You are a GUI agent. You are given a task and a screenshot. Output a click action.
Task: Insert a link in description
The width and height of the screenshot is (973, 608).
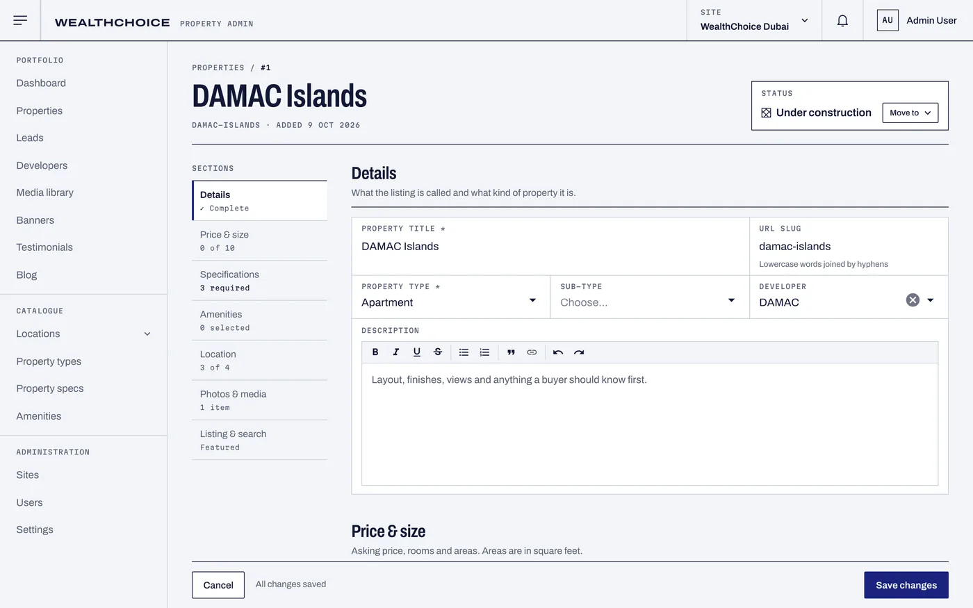[532, 352]
